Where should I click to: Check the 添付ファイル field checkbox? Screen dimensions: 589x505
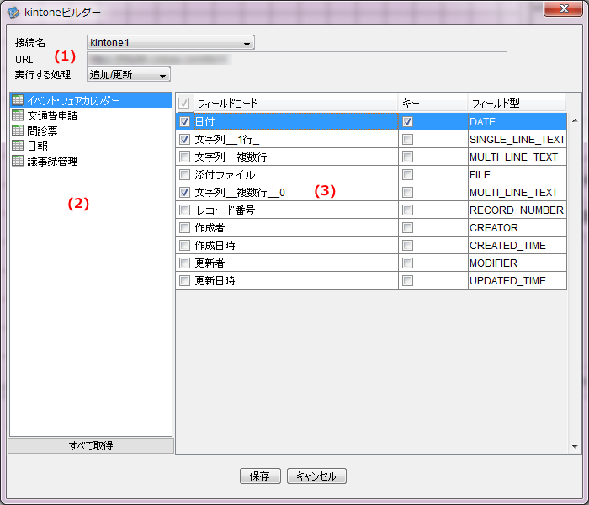(x=184, y=174)
